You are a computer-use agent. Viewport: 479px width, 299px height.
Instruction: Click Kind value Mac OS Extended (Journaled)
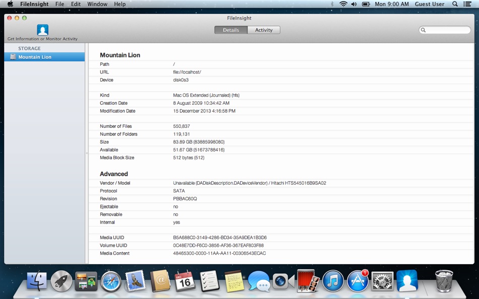pos(206,95)
